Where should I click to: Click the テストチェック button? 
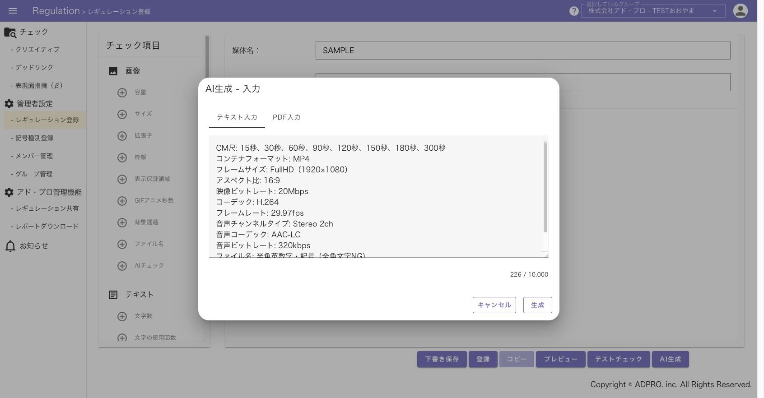[619, 359]
